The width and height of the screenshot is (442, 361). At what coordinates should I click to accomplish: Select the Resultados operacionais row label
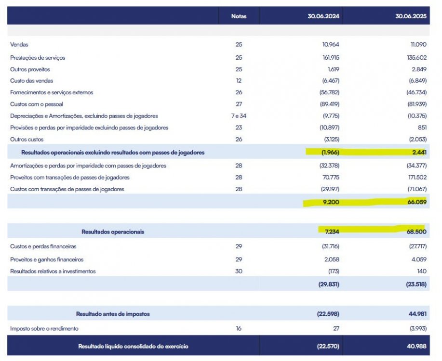(113, 232)
